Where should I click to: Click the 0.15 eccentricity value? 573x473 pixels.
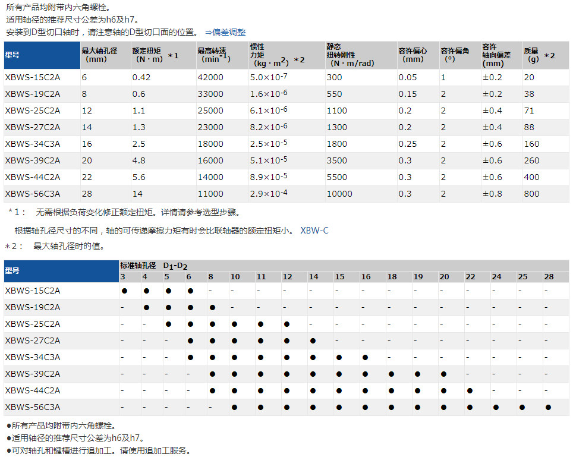click(x=408, y=94)
